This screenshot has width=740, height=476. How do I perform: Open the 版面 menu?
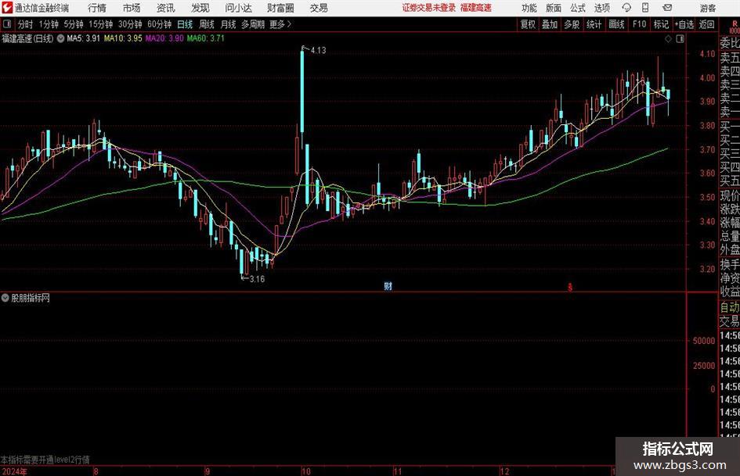point(554,8)
